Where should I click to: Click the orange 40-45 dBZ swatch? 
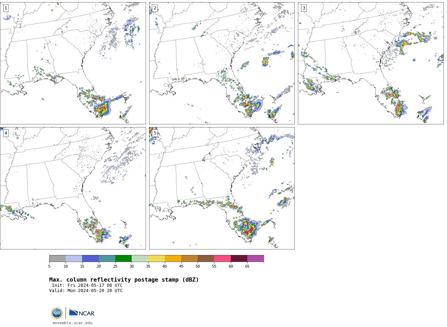pos(173,259)
